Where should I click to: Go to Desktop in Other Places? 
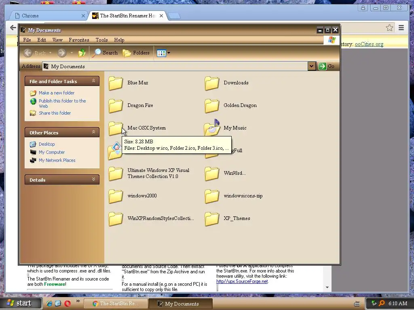pos(47,144)
